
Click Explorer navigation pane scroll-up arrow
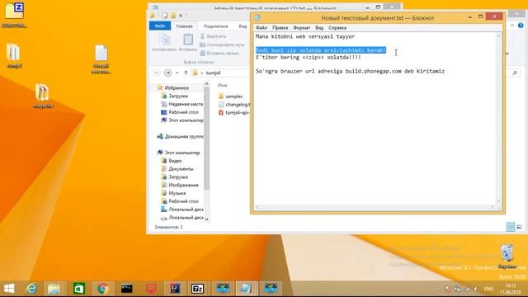206,83
